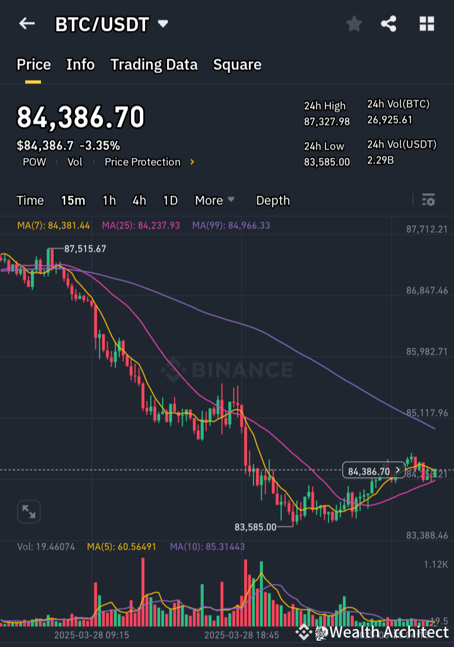Open the share icon

pyautogui.click(x=388, y=23)
